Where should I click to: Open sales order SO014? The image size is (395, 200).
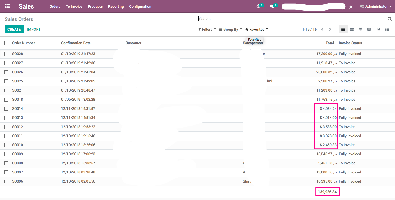[17, 109]
